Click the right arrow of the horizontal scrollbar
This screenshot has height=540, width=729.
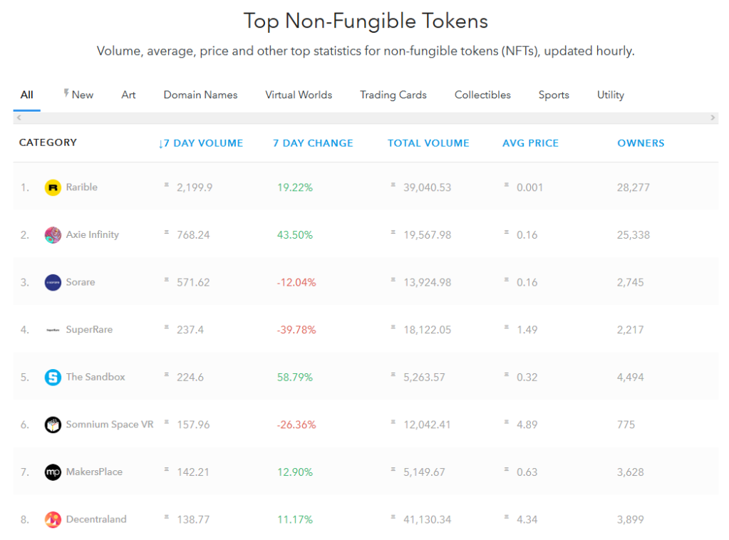[x=713, y=116]
